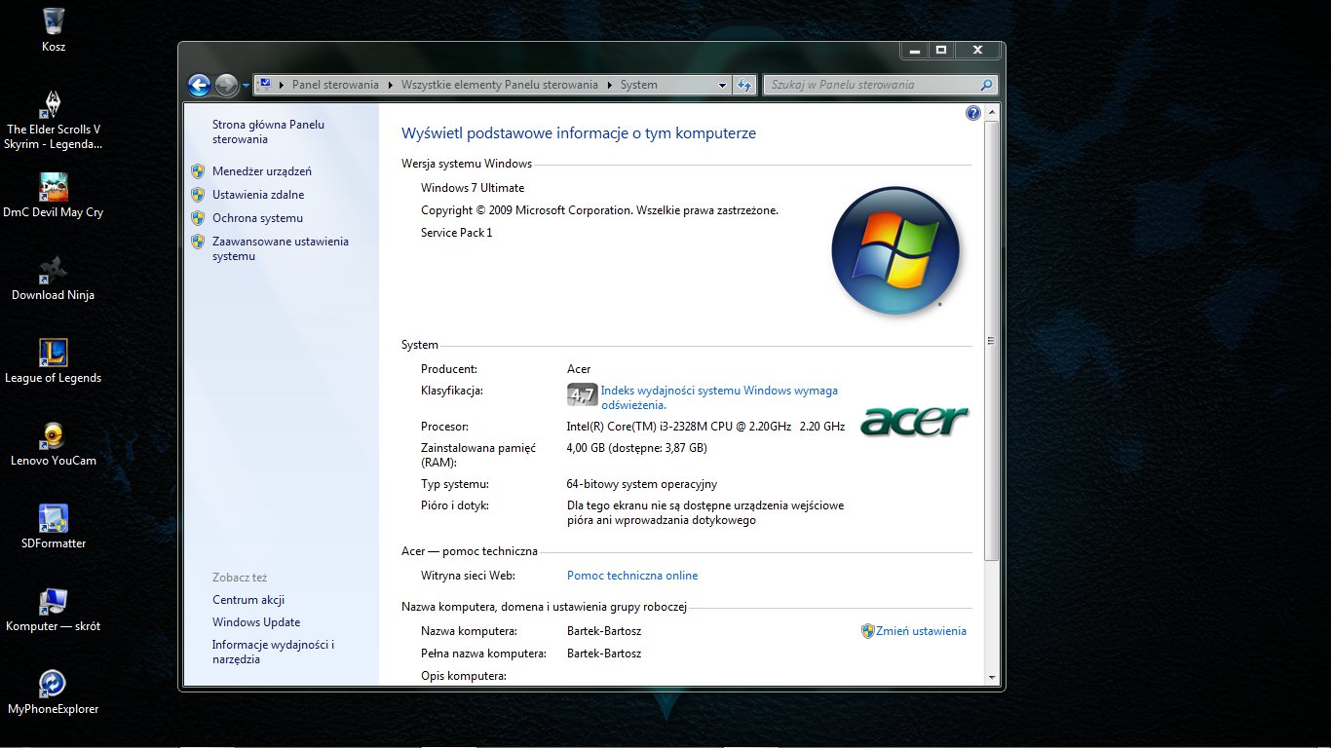The height and width of the screenshot is (748, 1331).
Task: Open the recent pages dropdown arrow
Action: 246,86
